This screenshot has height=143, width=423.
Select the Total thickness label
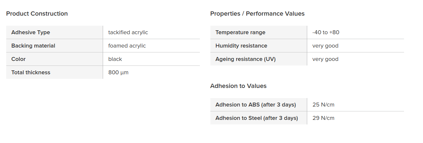31,72
